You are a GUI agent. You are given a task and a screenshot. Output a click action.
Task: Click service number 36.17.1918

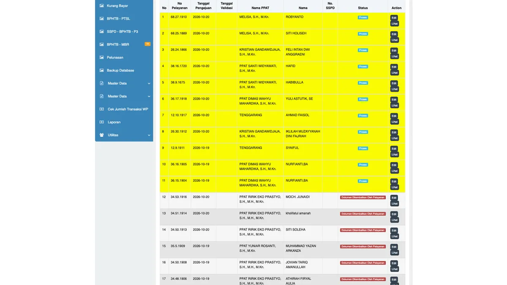click(179, 99)
